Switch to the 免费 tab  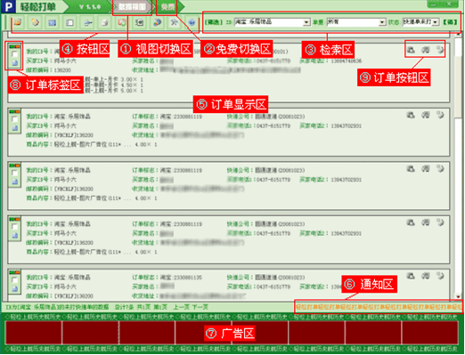[x=167, y=6]
